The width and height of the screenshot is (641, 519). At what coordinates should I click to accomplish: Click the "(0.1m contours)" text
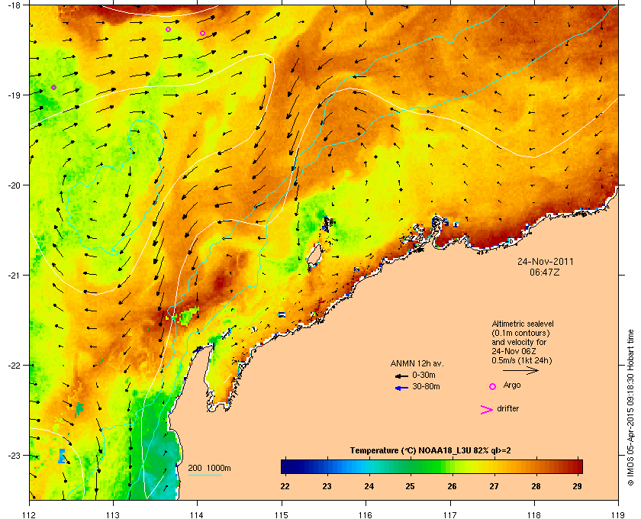click(x=520, y=333)
